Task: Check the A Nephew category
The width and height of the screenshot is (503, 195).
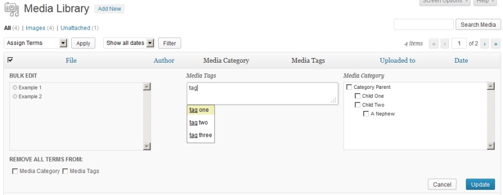Action: [366, 114]
